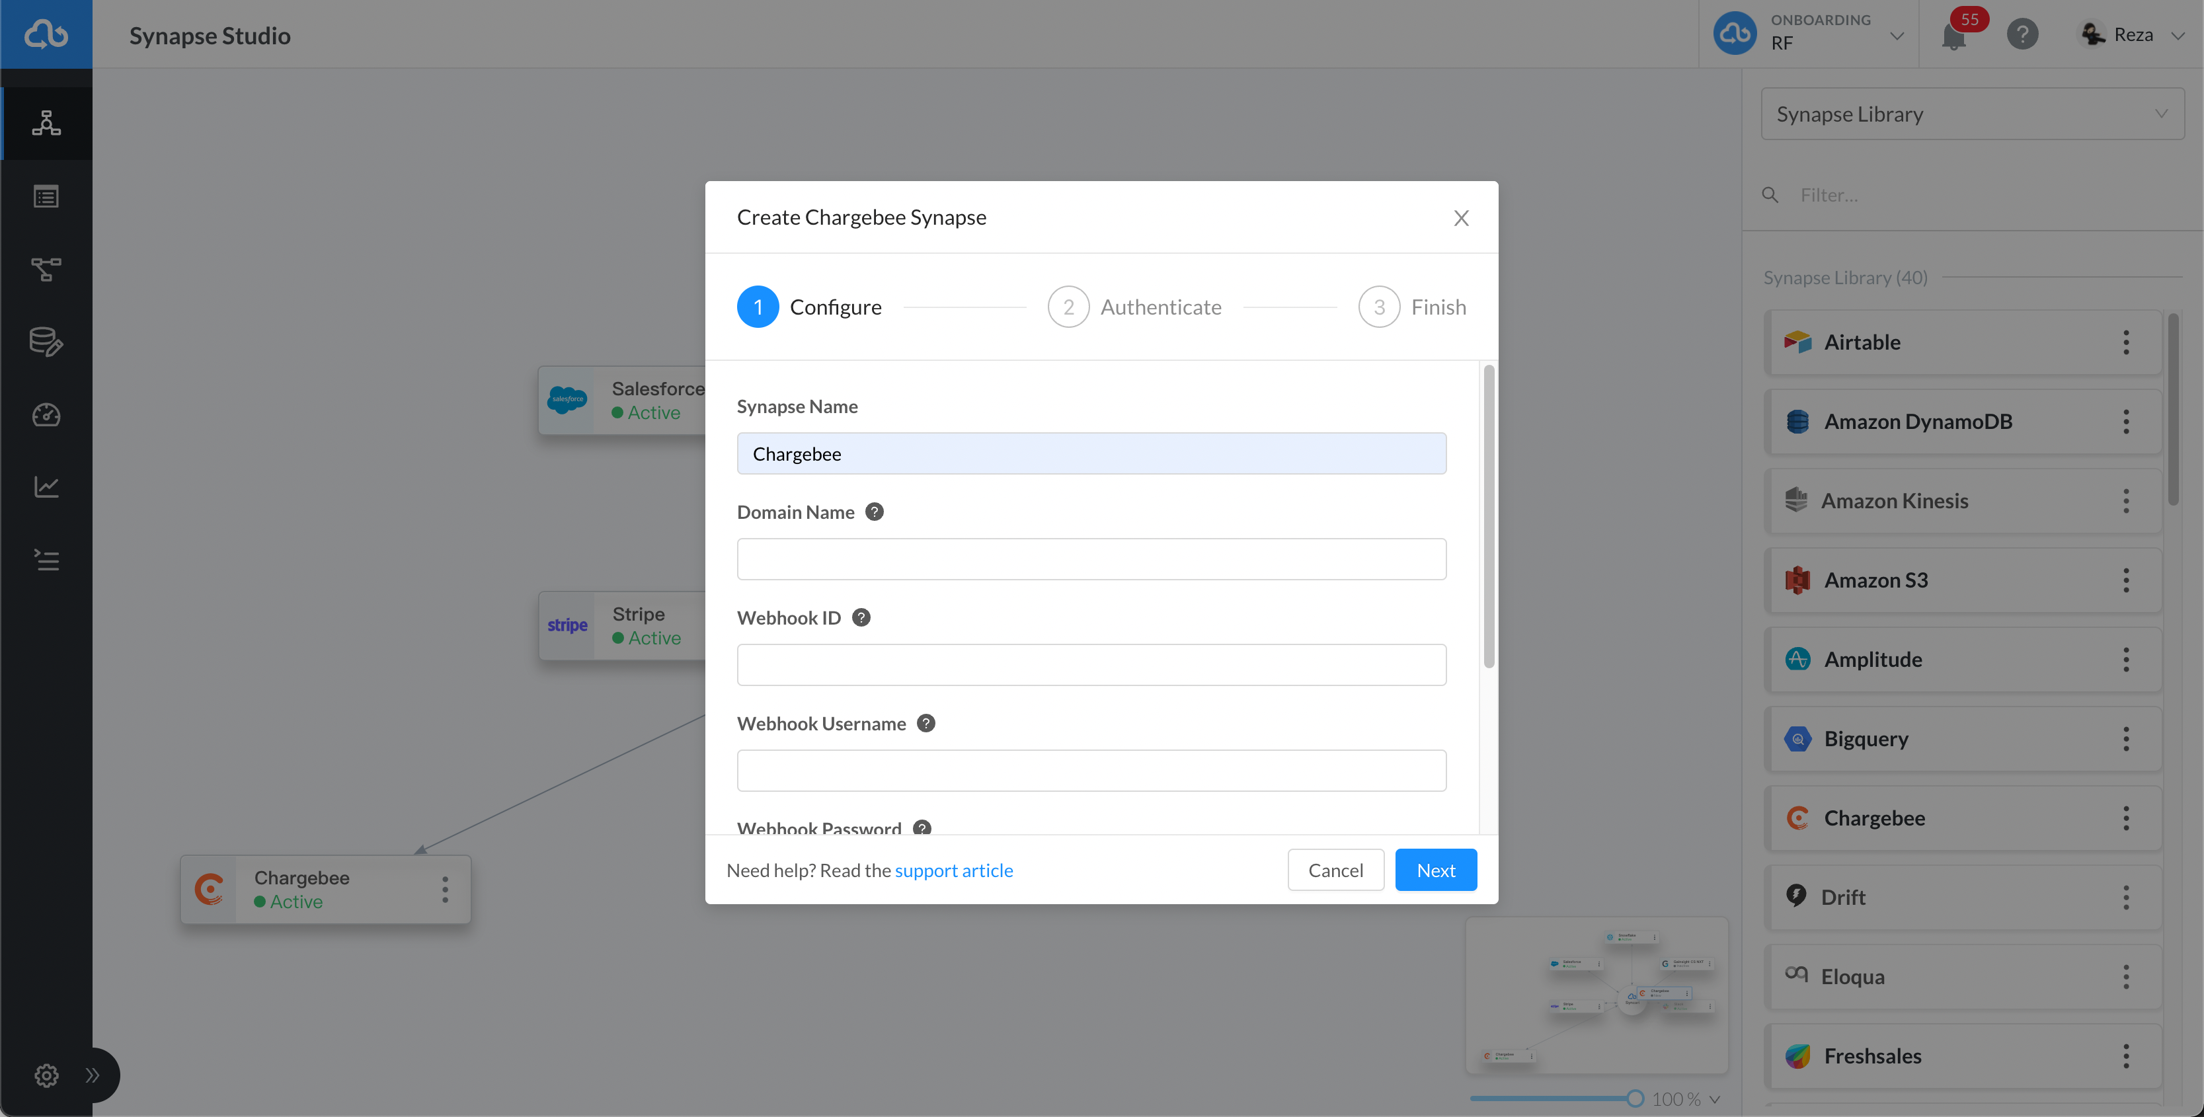The height and width of the screenshot is (1117, 2204).
Task: Open the Amazon S3 options menu
Action: click(x=2126, y=580)
